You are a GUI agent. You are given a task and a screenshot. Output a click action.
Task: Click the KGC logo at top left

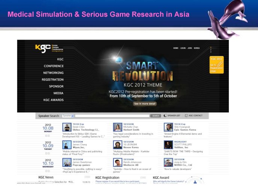tap(49, 49)
